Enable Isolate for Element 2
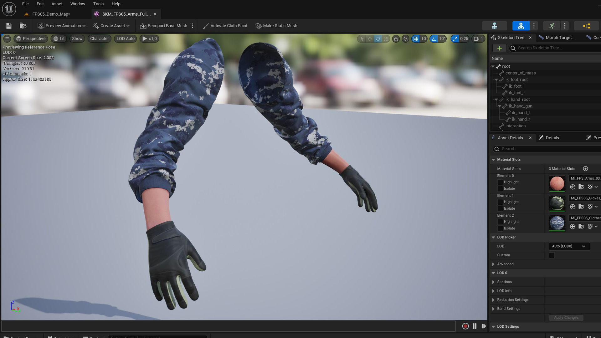This screenshot has width=601, height=338. (500, 228)
